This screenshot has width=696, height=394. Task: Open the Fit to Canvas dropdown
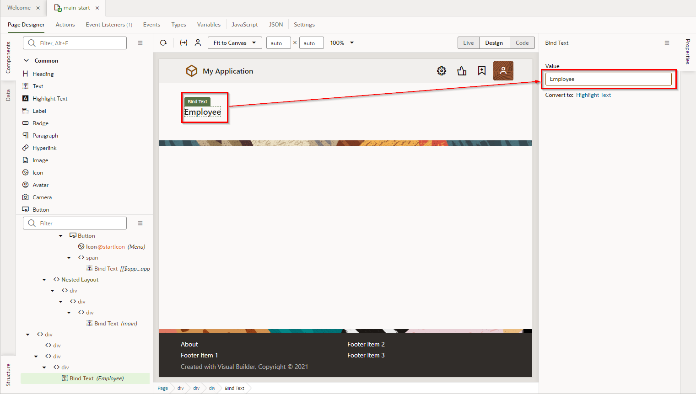tap(235, 43)
